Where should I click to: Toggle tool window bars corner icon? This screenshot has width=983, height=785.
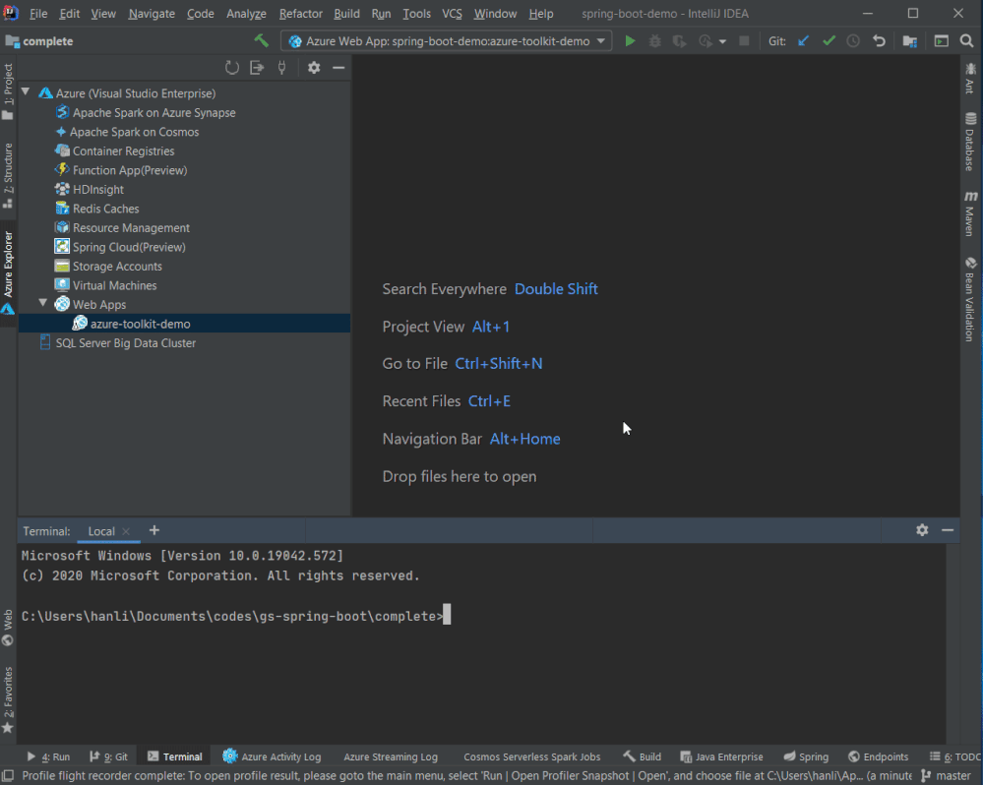click(x=8, y=775)
